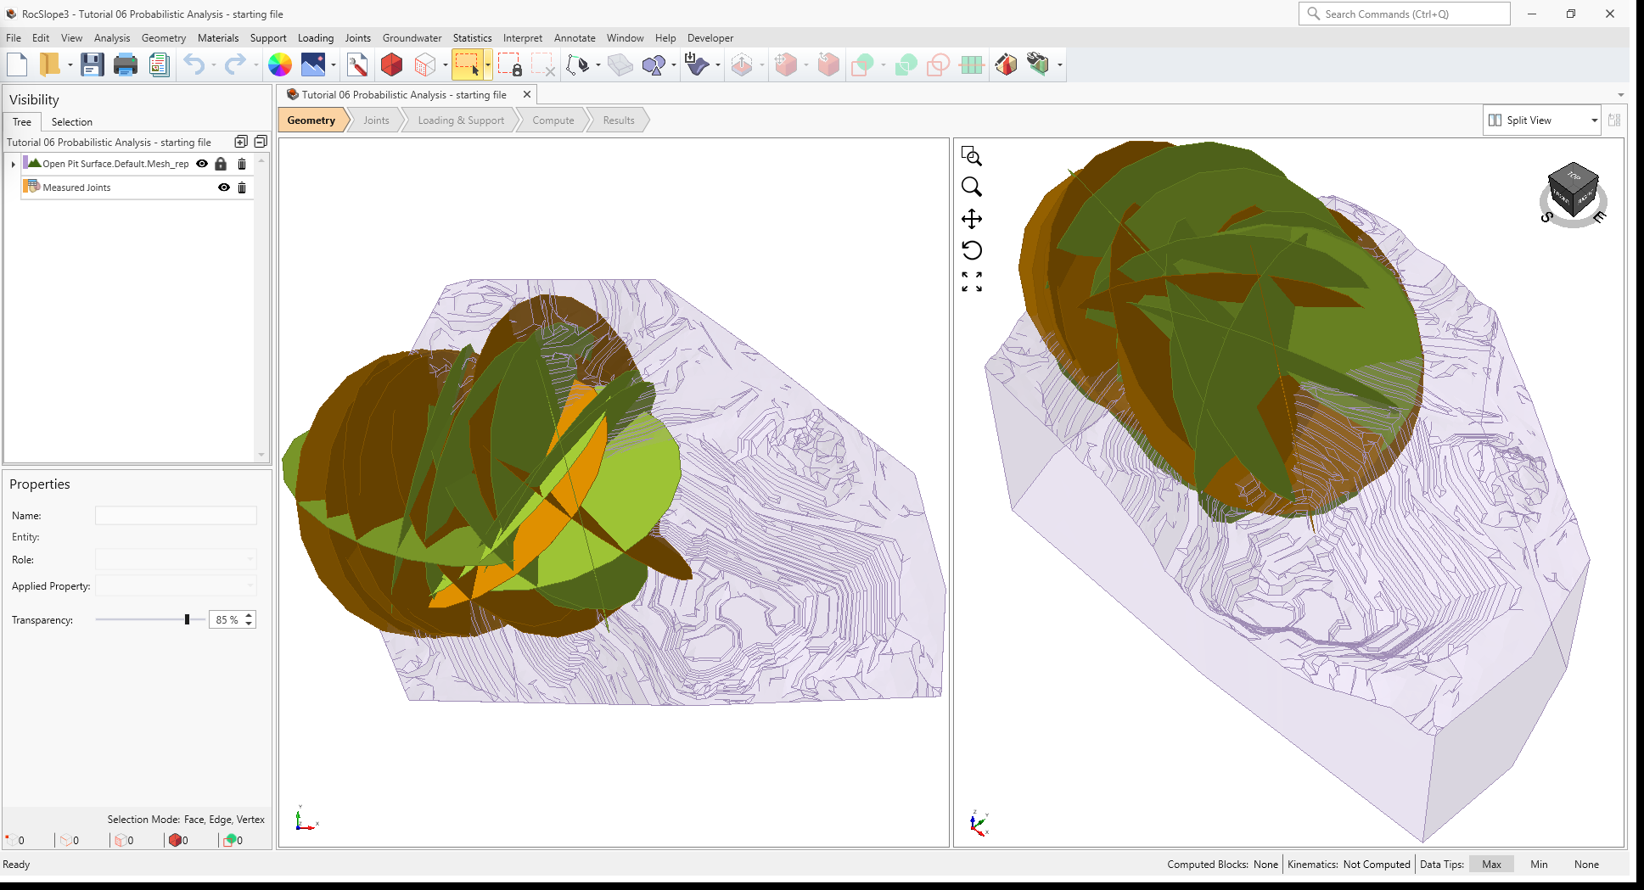Click the image capture picture icon

(x=313, y=64)
